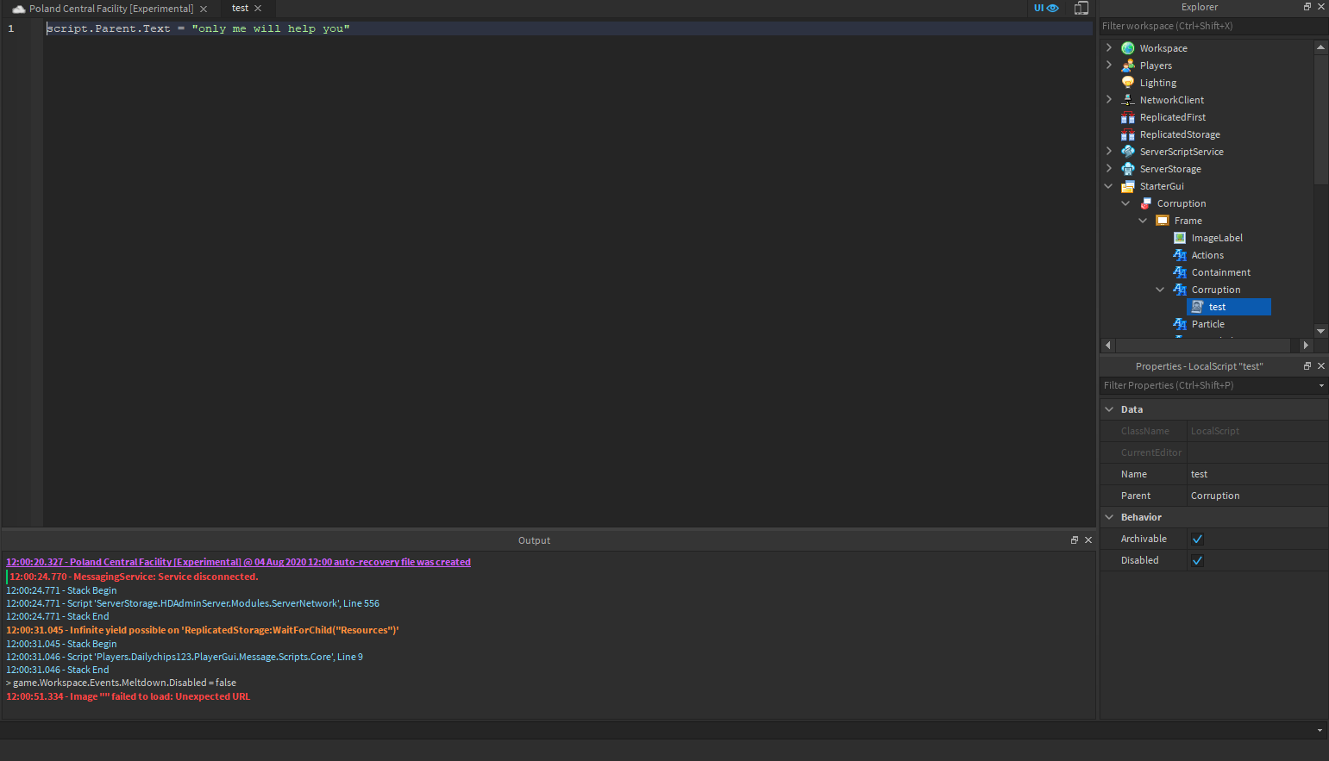Viewport: 1329px width, 761px height.
Task: Collapse the Data properties section
Action: (x=1109, y=409)
